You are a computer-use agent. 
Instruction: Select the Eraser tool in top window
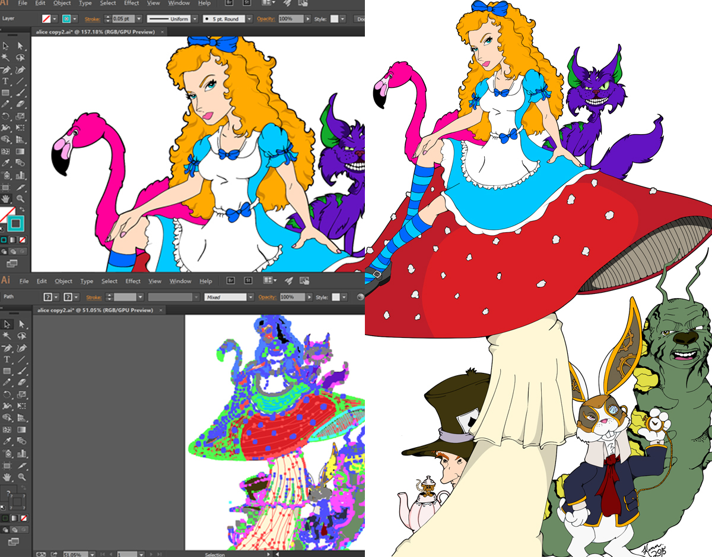coord(20,103)
